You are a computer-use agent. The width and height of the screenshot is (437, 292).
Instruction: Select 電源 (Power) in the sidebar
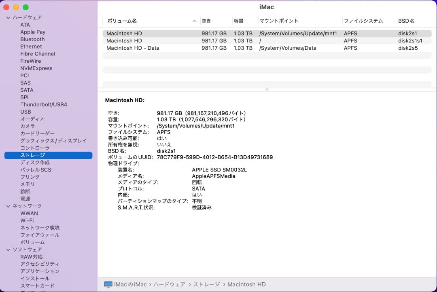[x=25, y=199]
